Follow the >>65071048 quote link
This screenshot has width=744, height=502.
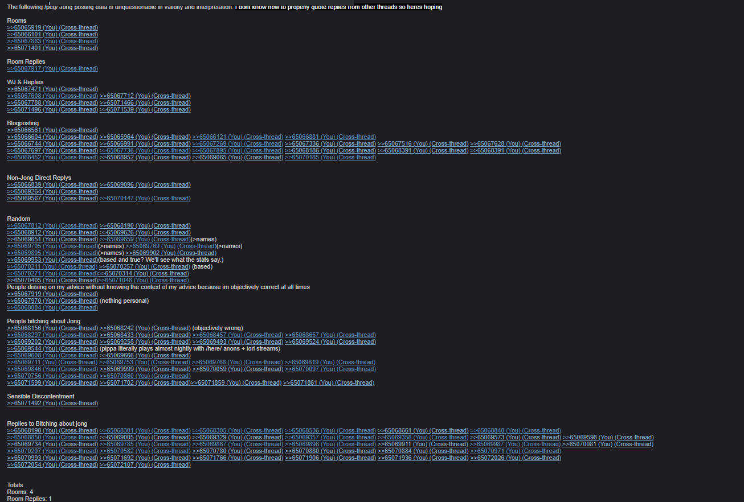(x=144, y=280)
